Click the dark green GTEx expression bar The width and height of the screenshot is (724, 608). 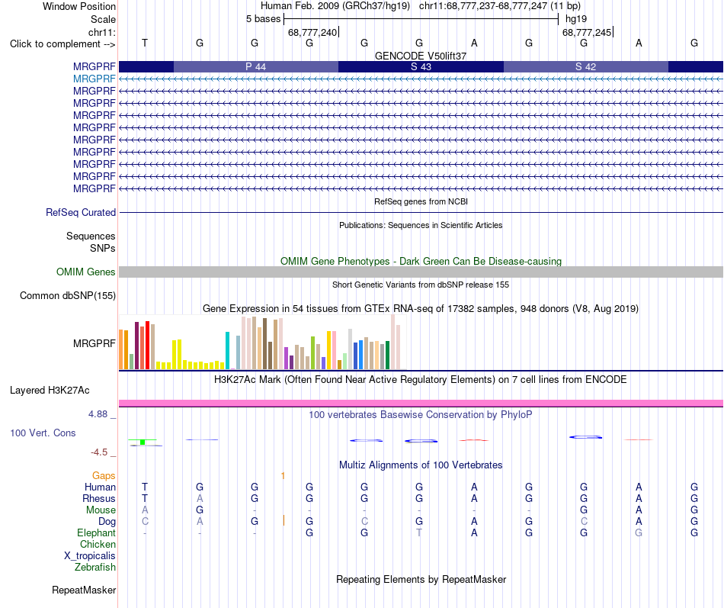[x=387, y=355]
